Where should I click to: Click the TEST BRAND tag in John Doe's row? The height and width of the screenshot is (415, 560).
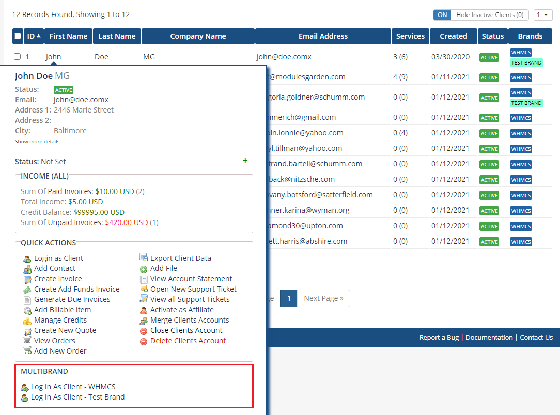[526, 63]
